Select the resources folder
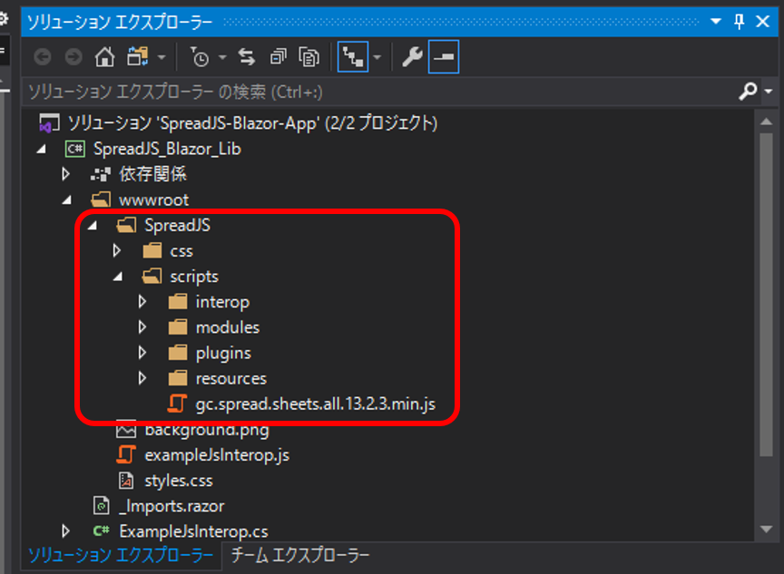Viewport: 784px width, 574px height. point(231,379)
